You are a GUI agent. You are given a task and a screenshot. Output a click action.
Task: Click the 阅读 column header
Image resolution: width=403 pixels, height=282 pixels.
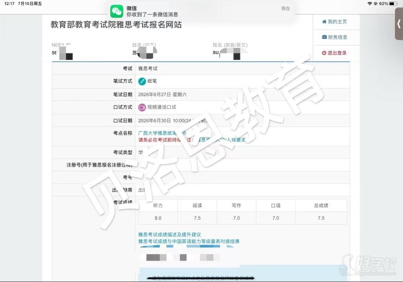(197, 205)
